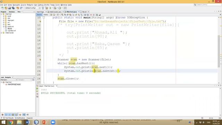Image resolution: width=222 pixels, height=125 pixels.
Task: Expand the nbproject folder node
Action: click(x=3, y=20)
